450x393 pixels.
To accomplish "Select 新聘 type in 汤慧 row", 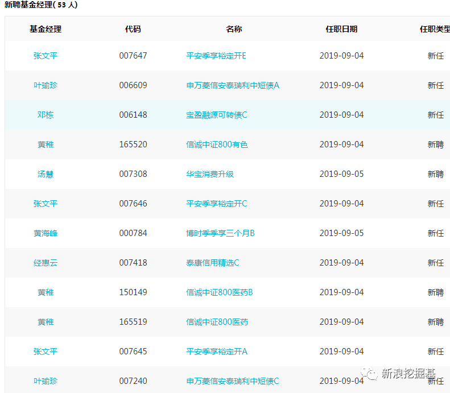I will click(436, 174).
